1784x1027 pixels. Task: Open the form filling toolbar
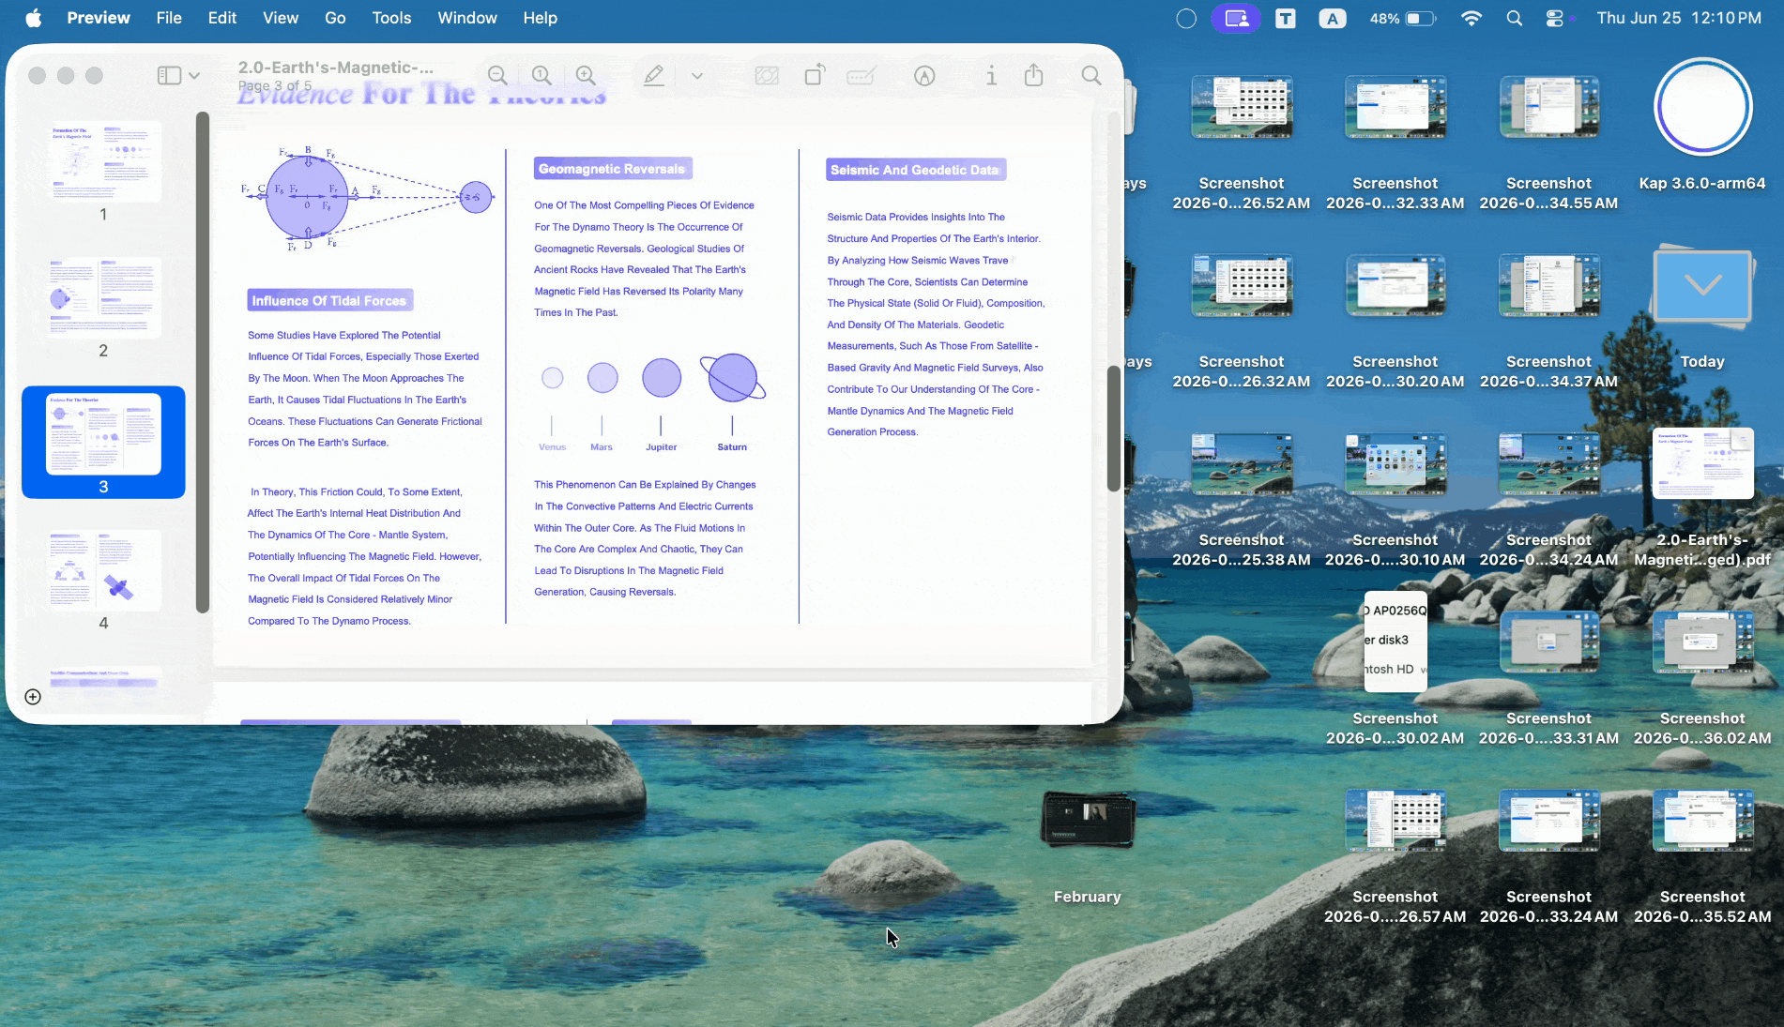click(x=862, y=76)
